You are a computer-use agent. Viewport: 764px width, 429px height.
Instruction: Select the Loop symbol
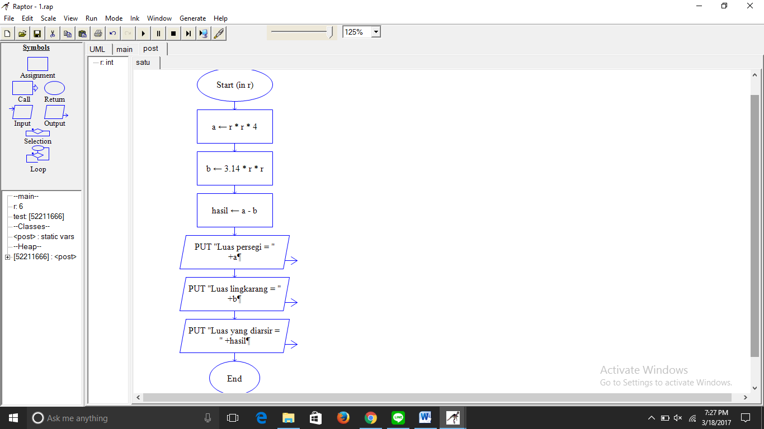point(37,154)
